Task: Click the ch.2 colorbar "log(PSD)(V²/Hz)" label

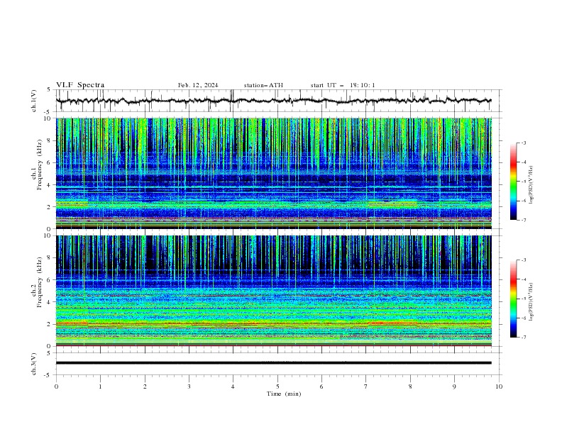Action: point(531,302)
